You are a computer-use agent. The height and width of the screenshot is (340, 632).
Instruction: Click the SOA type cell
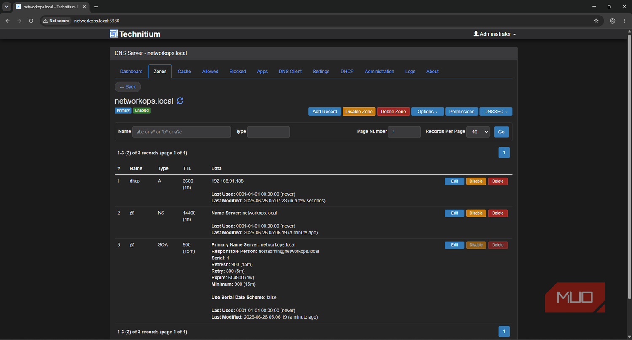[x=163, y=244]
